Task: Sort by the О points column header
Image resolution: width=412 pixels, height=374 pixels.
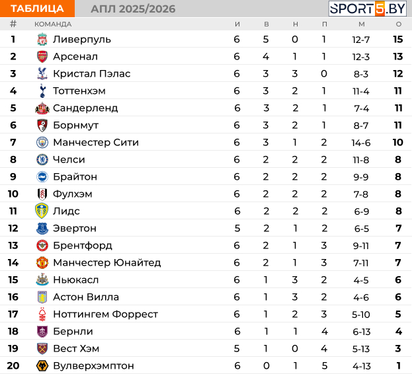Action: 399,24
